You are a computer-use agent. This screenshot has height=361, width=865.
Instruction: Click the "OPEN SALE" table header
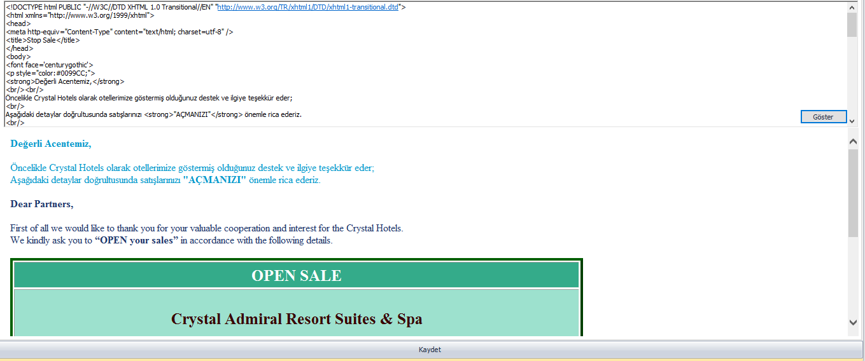(297, 275)
